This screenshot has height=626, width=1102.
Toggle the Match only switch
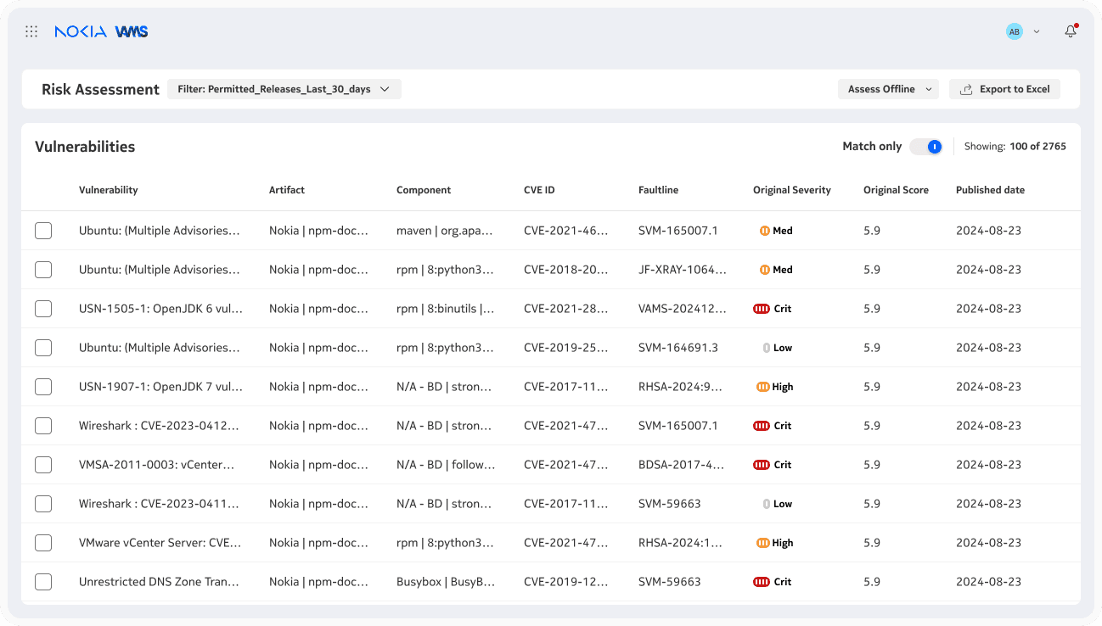926,147
